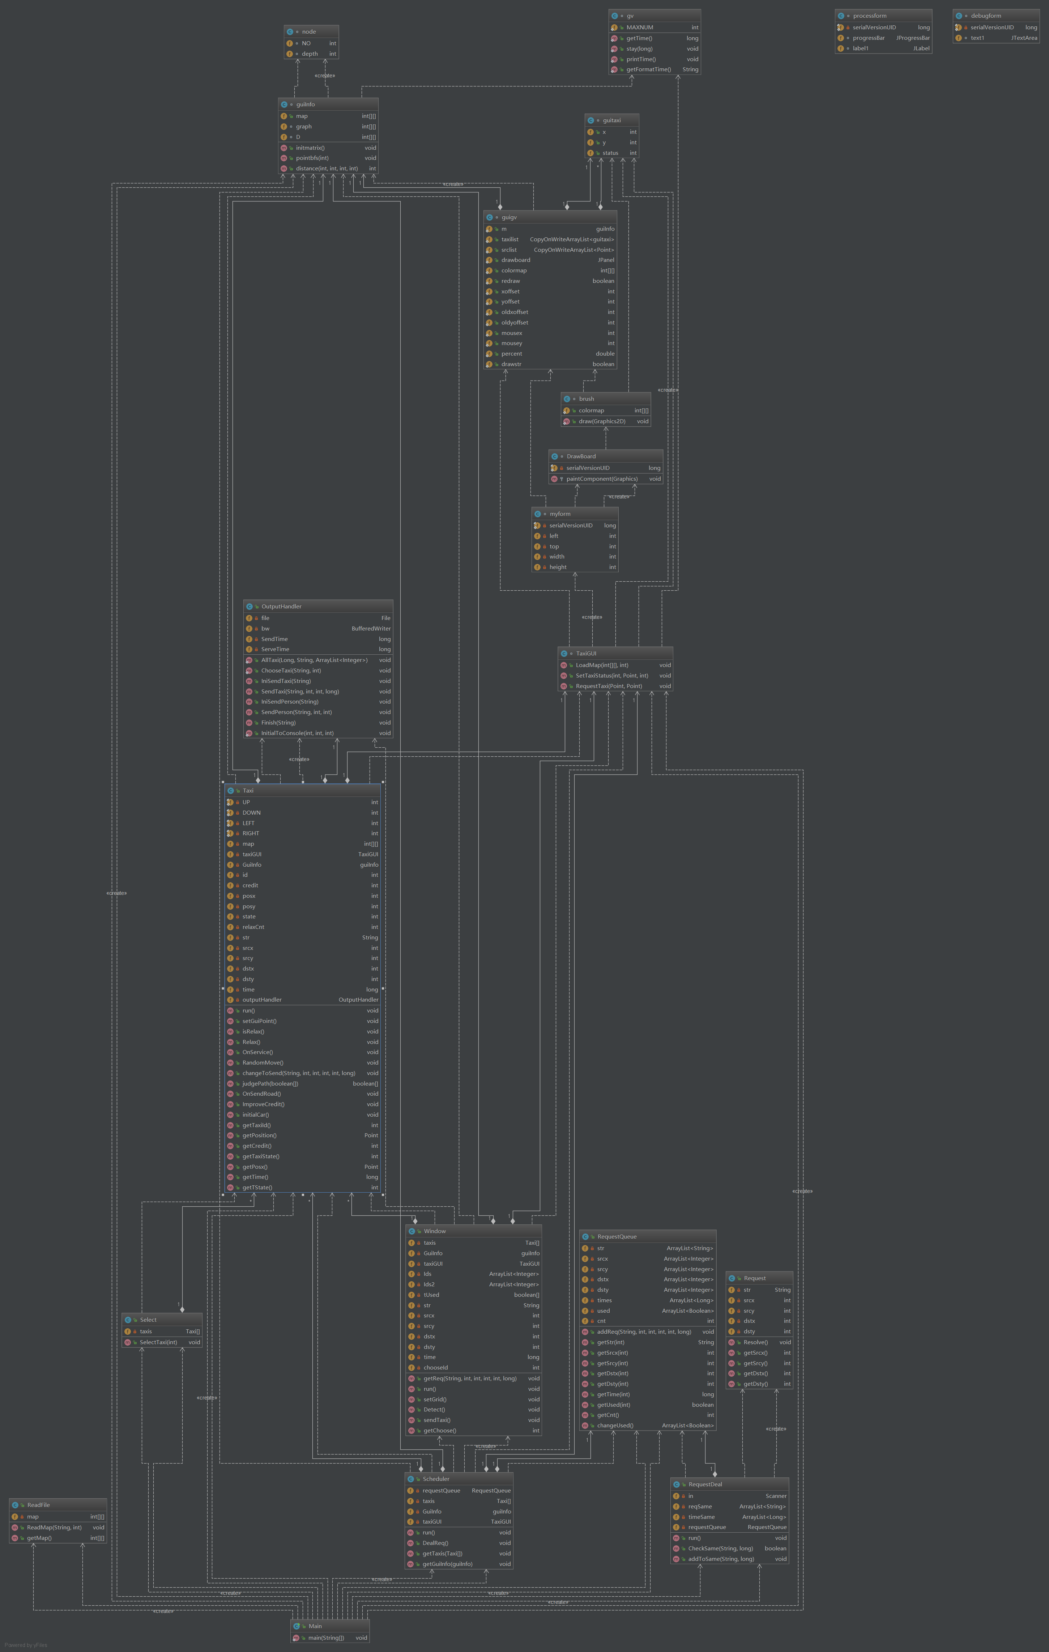1049x1652 pixels.
Task: Select LoadMap(int[][], int) in TaxiGUI
Action: pyautogui.click(x=616, y=665)
